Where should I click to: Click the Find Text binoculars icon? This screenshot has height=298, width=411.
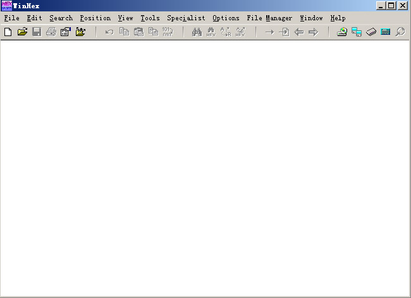[x=197, y=32]
